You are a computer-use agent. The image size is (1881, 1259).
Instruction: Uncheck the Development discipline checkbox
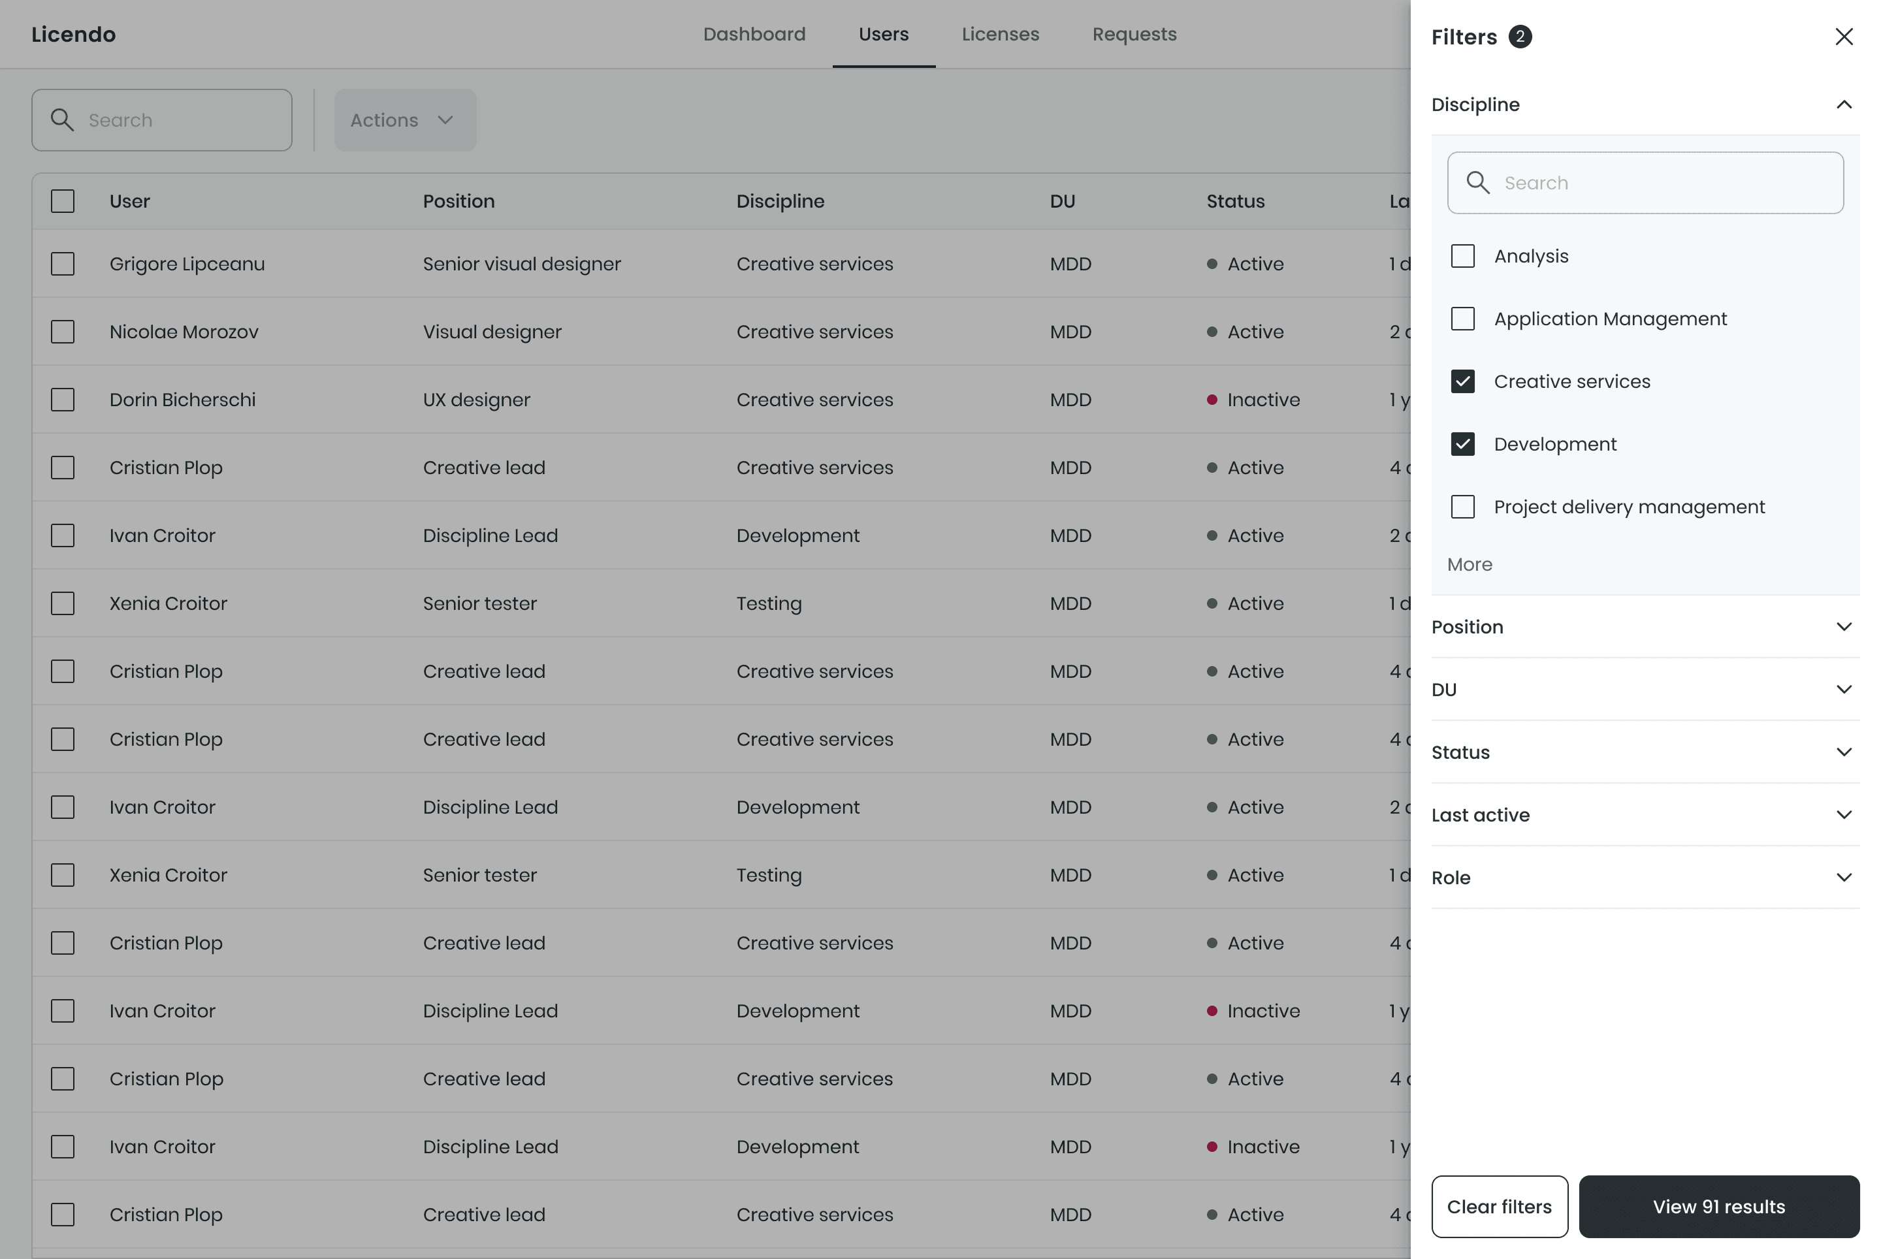coord(1462,444)
